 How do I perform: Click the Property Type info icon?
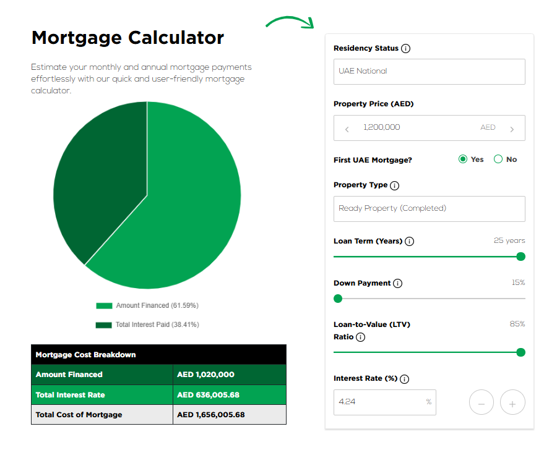(395, 185)
